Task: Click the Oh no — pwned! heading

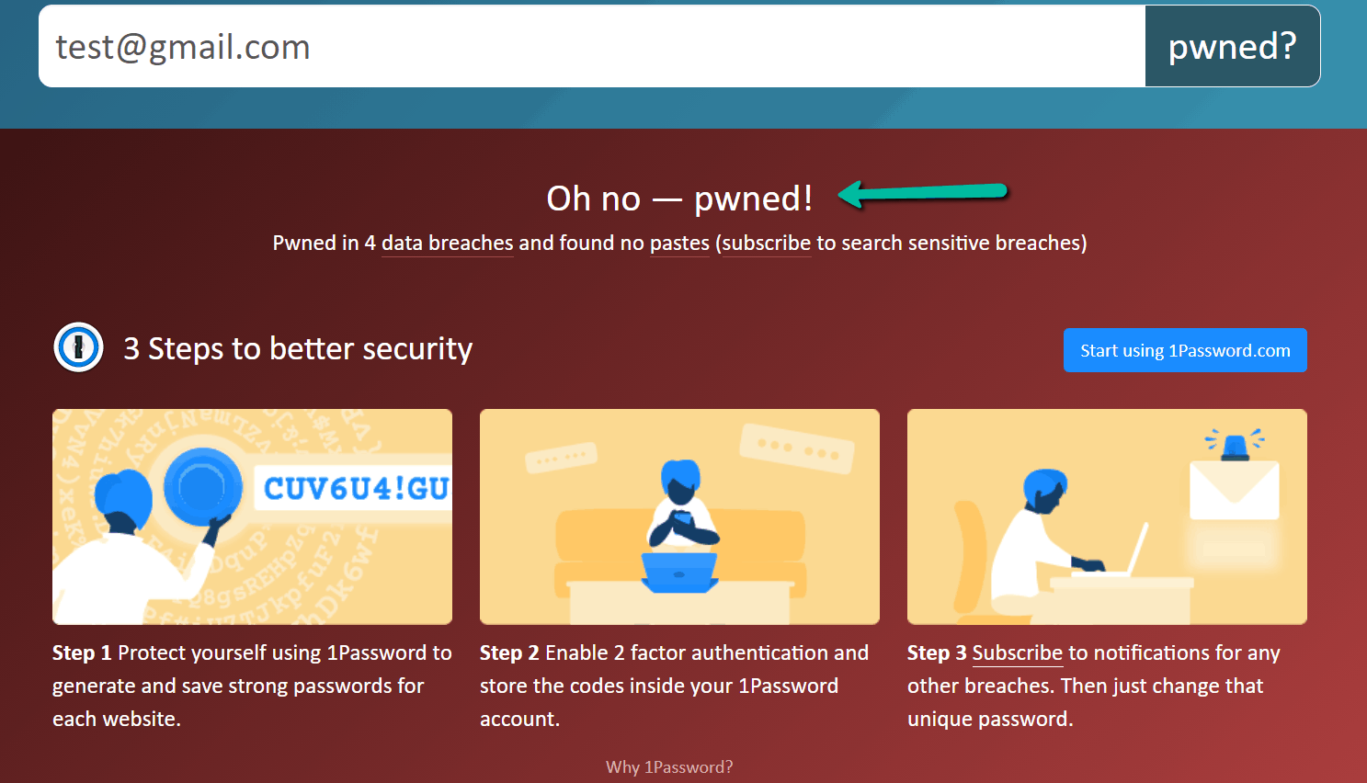Action: pyautogui.click(x=679, y=198)
